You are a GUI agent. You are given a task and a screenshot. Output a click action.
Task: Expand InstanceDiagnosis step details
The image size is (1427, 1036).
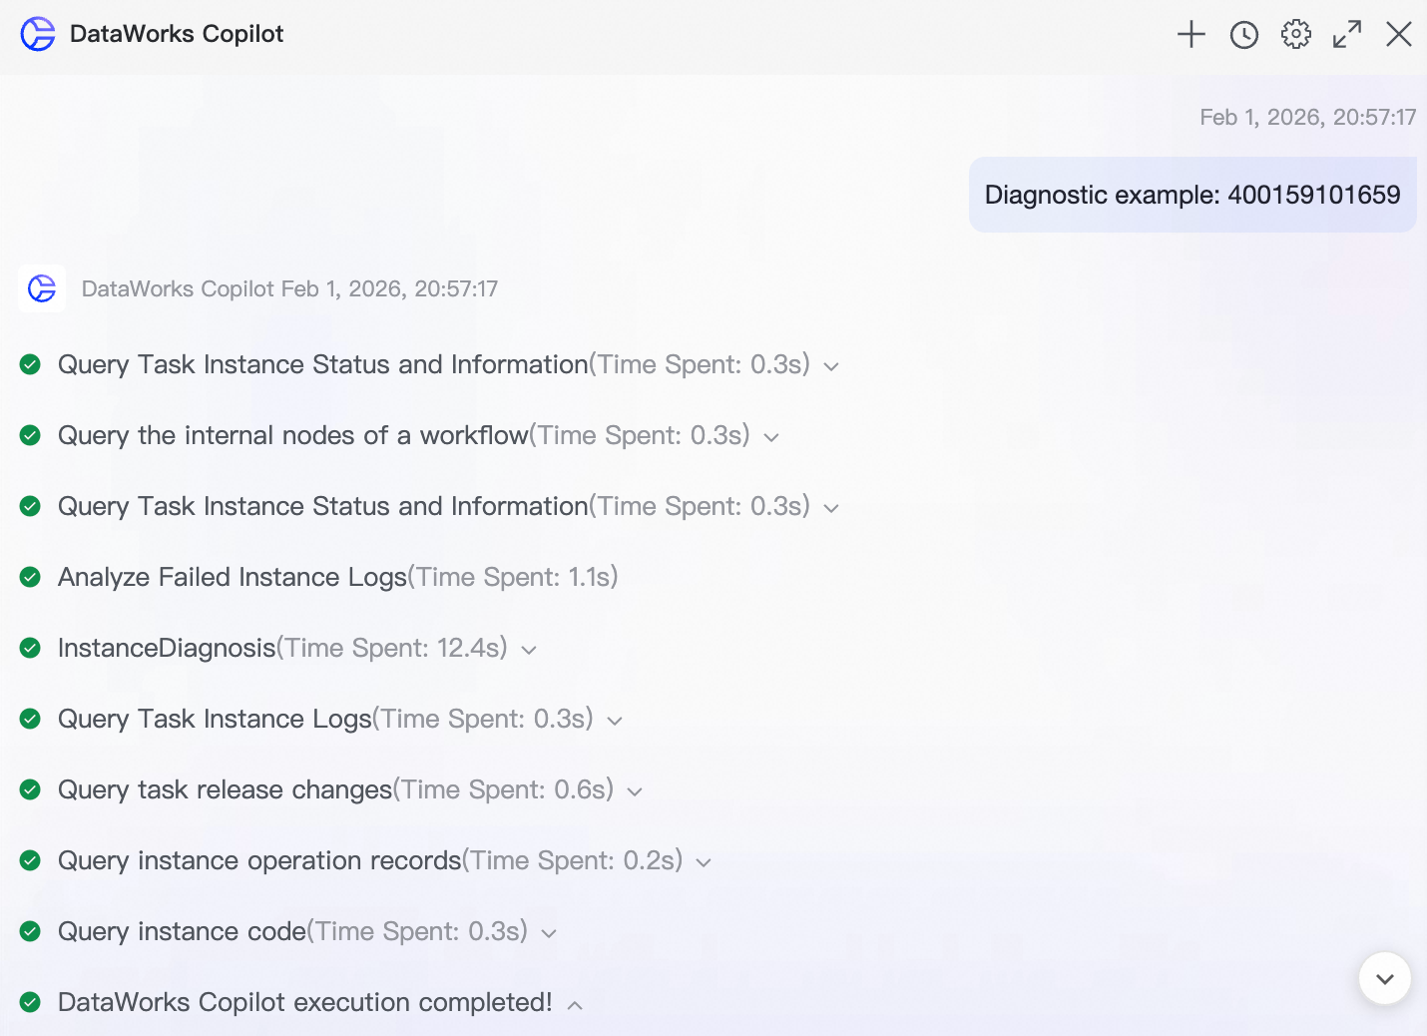click(529, 650)
